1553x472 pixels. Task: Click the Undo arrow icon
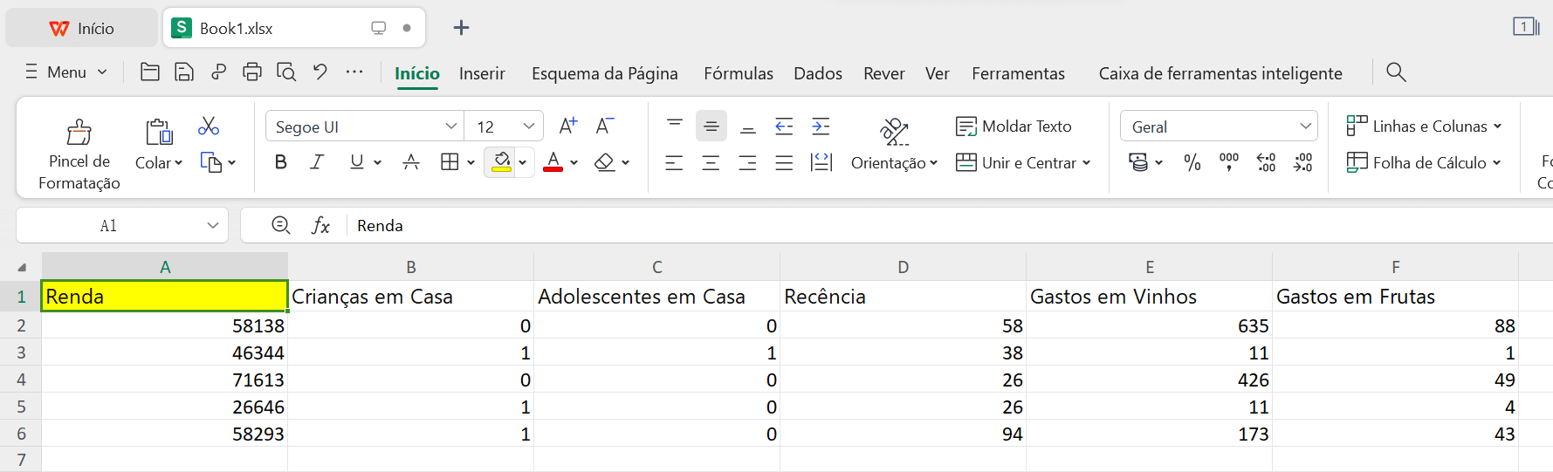320,72
